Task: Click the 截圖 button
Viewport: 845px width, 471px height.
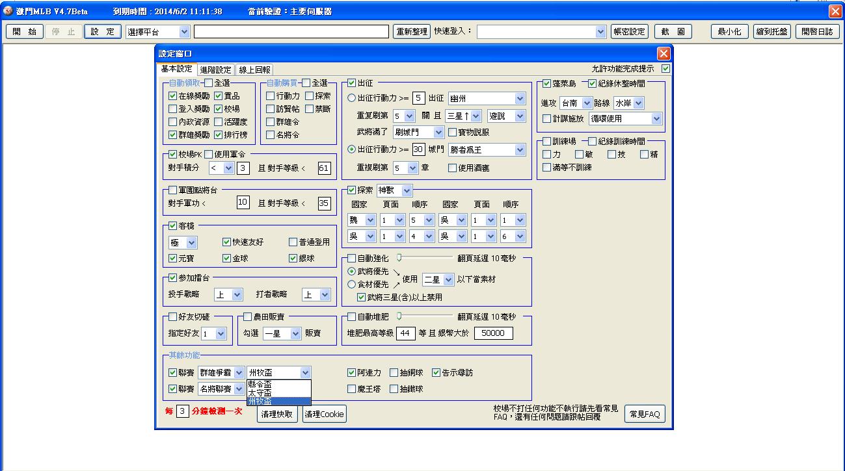Action: point(673,31)
